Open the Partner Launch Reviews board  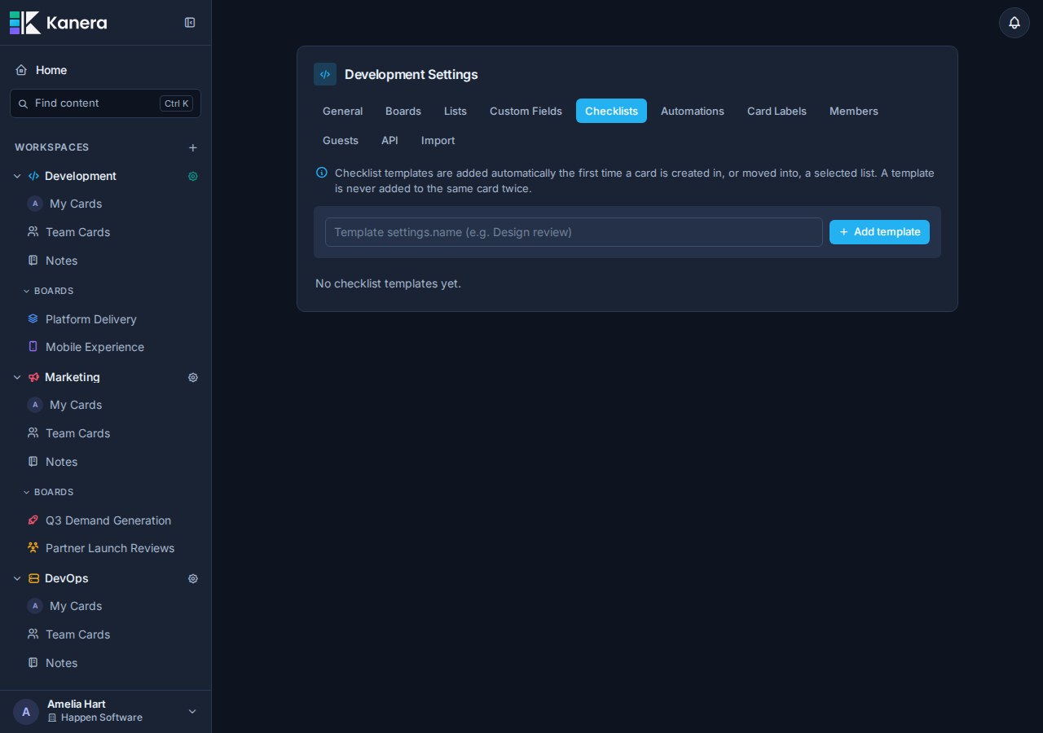pos(110,548)
